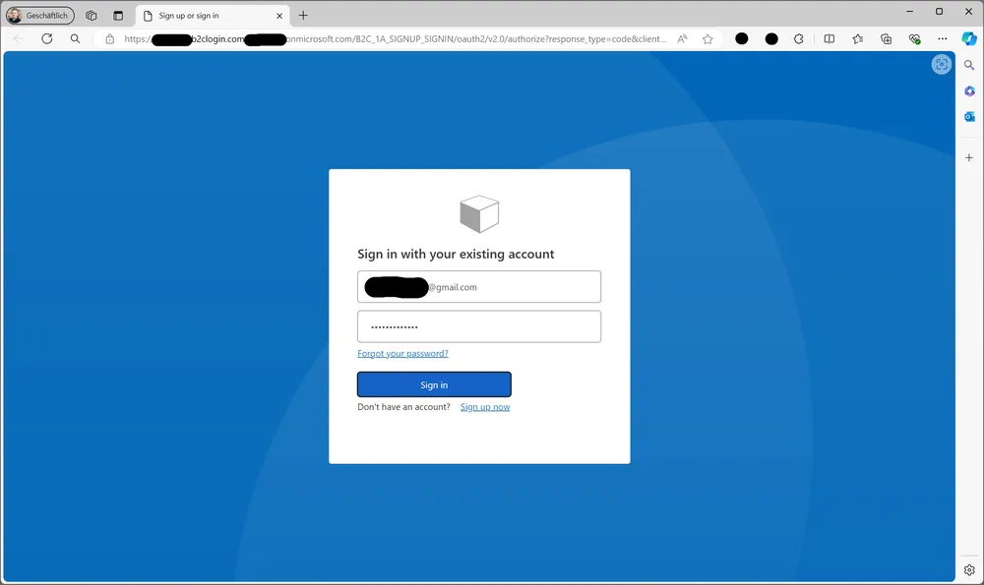Reload the page with the refresh icon
The image size is (984, 585).
point(46,39)
